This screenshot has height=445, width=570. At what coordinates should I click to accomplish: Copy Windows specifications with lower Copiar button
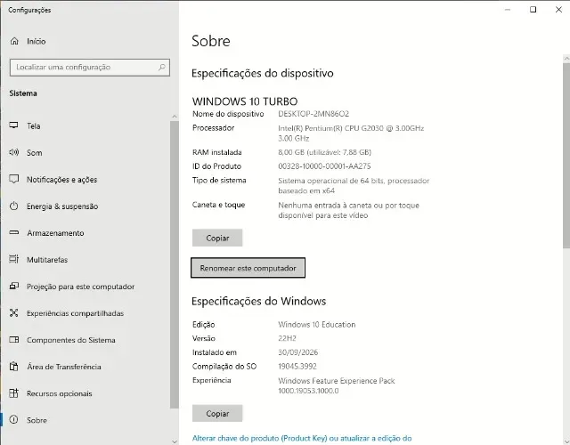[x=217, y=413]
